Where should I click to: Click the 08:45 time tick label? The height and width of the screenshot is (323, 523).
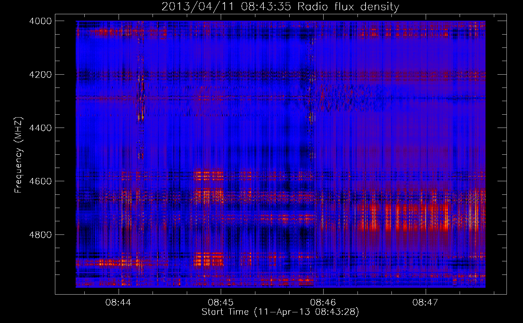(221, 302)
